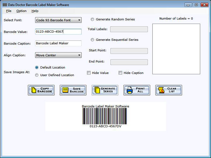
Task: Enable the Hide Caption checkbox
Action: pyautogui.click(x=120, y=73)
